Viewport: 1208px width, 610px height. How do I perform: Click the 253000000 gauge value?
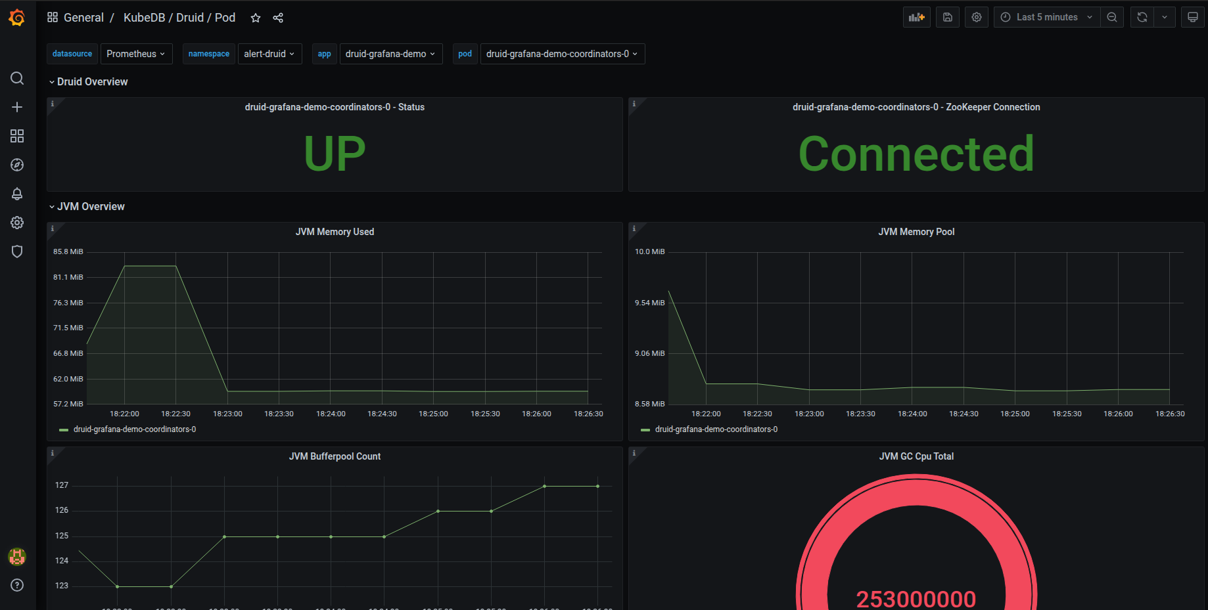point(916,599)
